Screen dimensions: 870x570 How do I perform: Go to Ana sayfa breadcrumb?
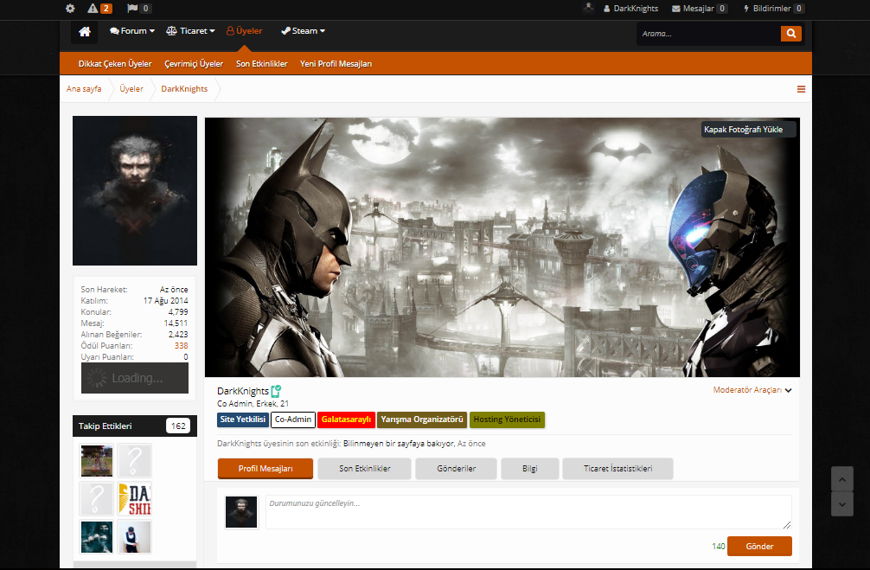tap(84, 89)
